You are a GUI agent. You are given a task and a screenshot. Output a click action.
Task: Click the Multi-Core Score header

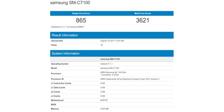[143, 13]
